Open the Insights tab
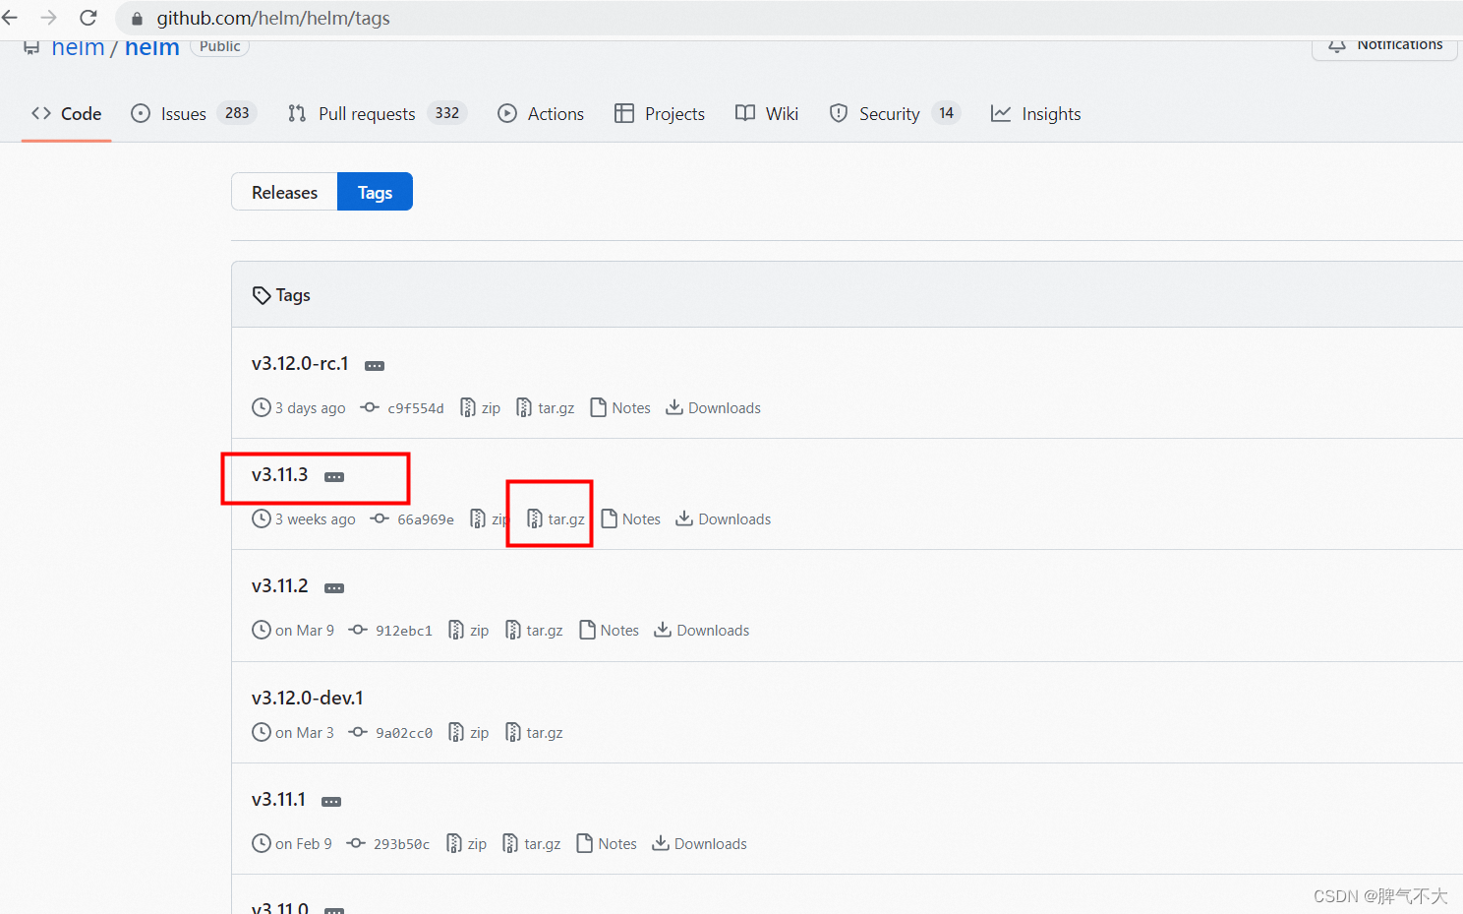The image size is (1463, 914). (x=1035, y=114)
